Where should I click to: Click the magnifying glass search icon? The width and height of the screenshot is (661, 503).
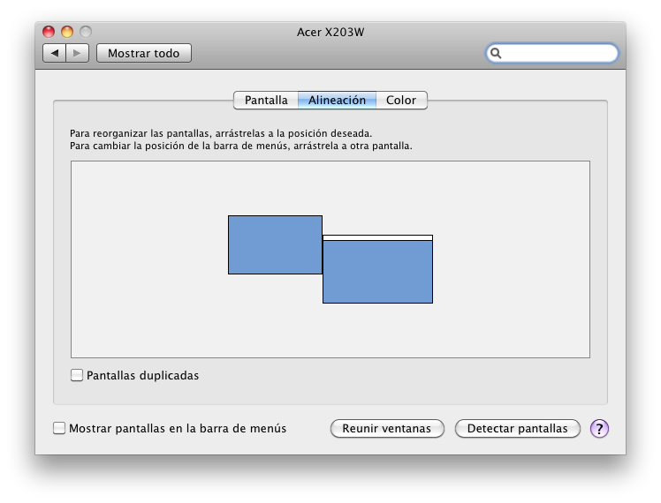496,53
